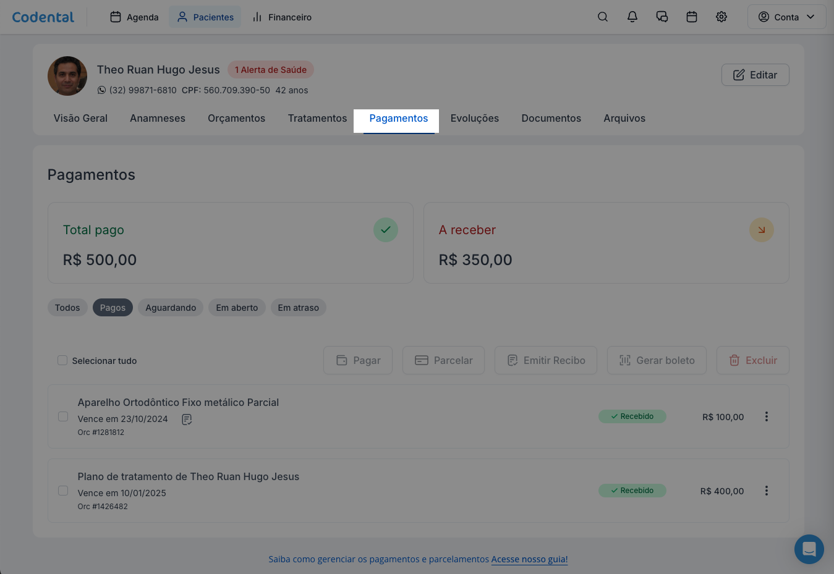This screenshot has width=834, height=574.
Task: Click the arrow icon in A receber card
Action: pos(761,230)
